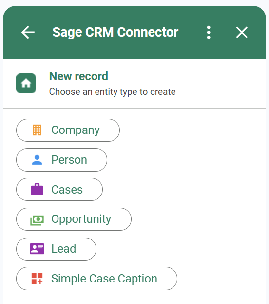
Task: Create a new Lead record
Action: (56, 249)
